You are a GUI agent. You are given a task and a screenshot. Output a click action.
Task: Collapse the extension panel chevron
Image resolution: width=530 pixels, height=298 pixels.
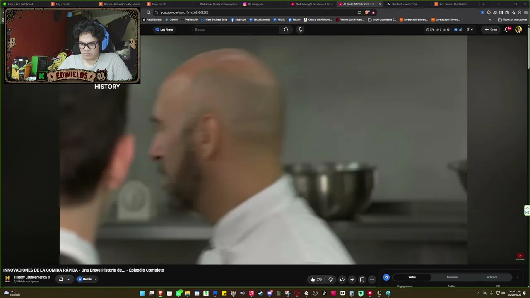(x=517, y=277)
